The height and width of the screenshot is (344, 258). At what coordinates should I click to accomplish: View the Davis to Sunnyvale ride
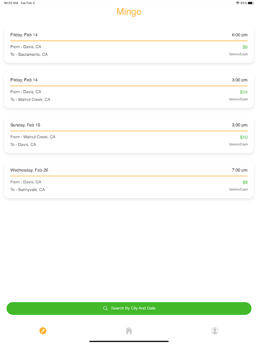click(x=129, y=180)
